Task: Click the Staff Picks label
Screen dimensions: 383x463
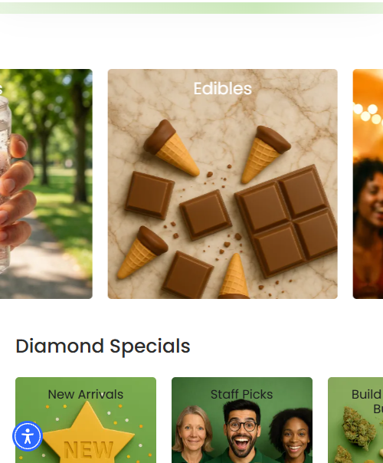Action: [241, 394]
